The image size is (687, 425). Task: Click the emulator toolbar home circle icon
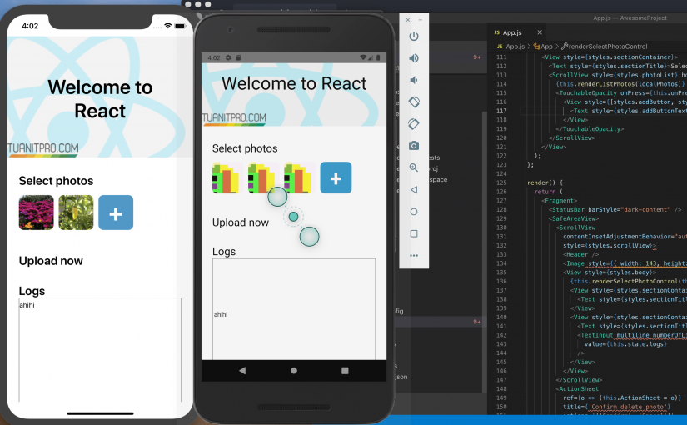click(x=414, y=212)
